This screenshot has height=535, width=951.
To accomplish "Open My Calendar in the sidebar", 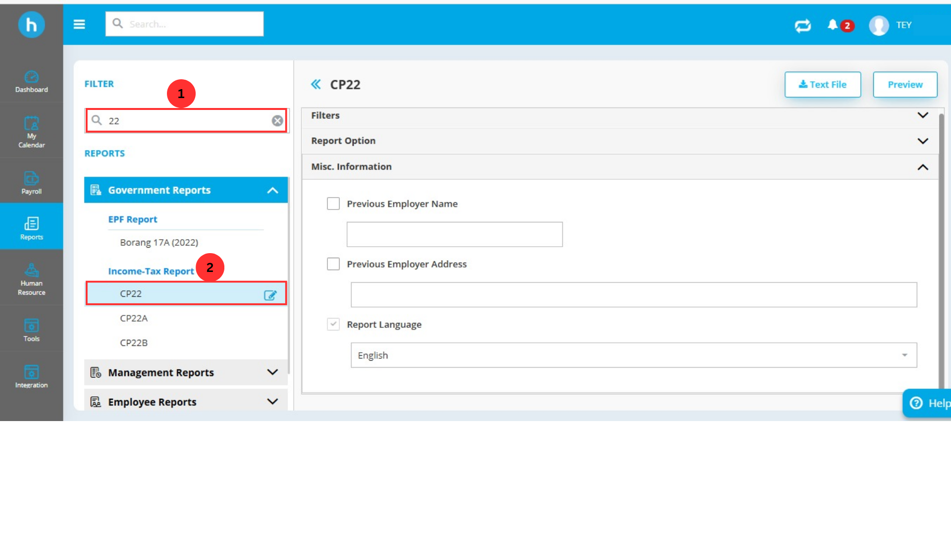I will coord(31,132).
